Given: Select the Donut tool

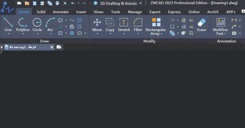Looking at the screenshot, I should coord(72,33).
